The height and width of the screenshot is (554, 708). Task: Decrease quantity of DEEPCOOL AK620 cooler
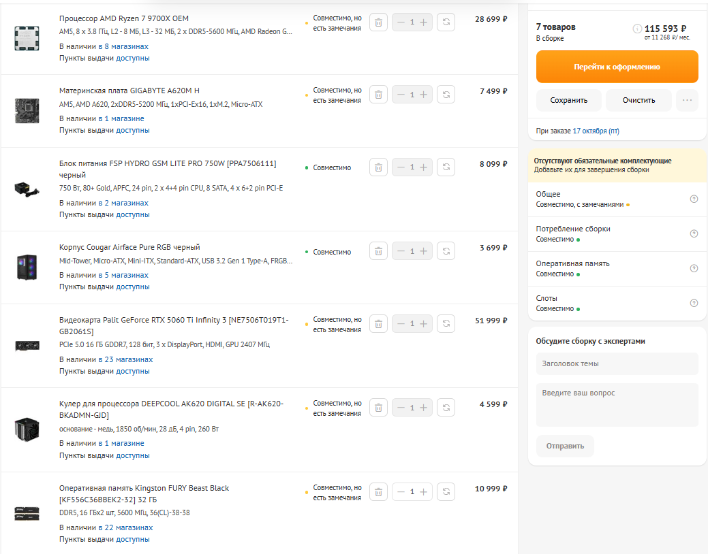(401, 408)
